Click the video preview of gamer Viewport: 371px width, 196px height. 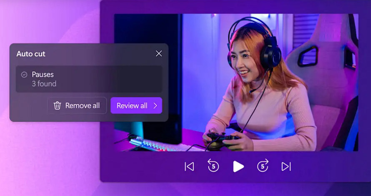236,83
